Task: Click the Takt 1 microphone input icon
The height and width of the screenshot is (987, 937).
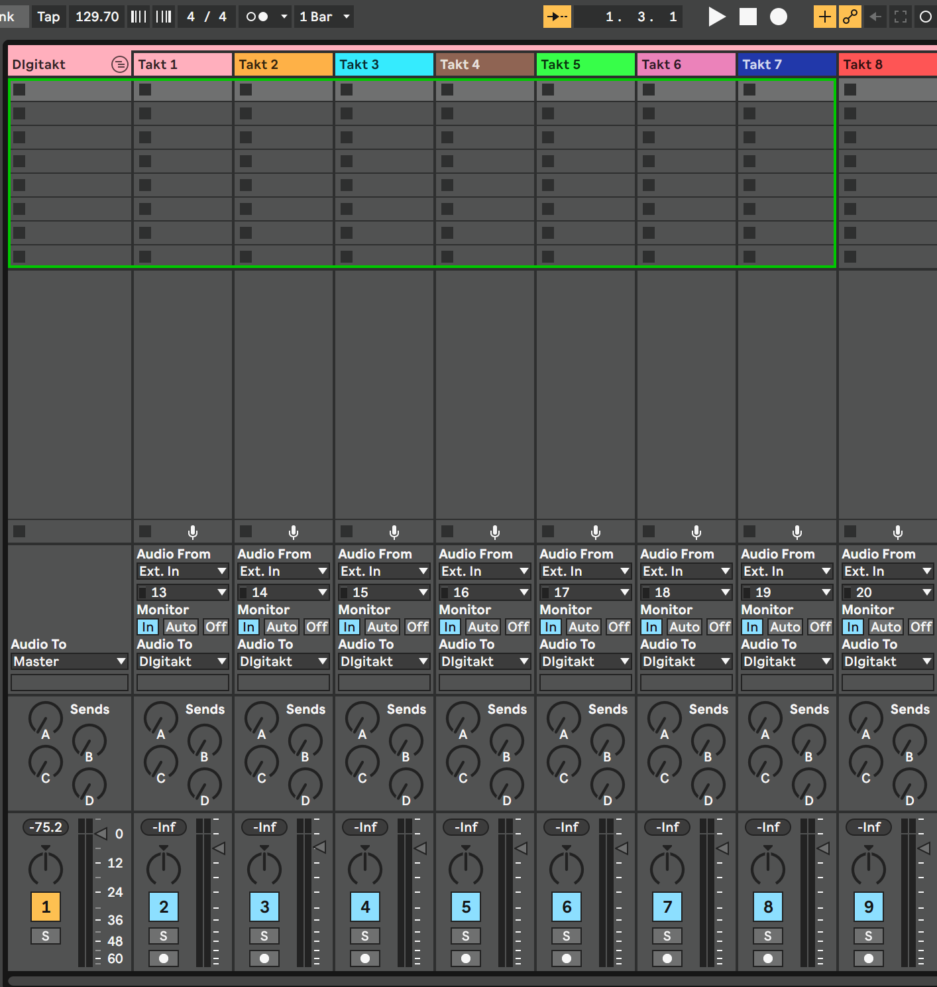Action: click(x=193, y=532)
